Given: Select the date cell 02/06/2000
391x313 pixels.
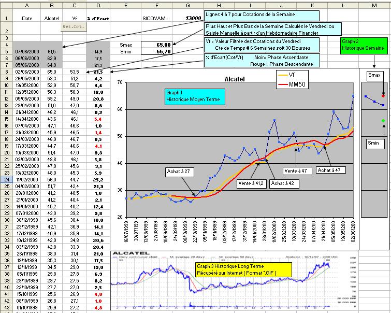Looking at the screenshot, I should [27, 72].
